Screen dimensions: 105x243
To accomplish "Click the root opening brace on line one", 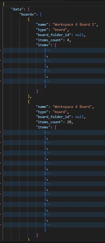I will (4, 4).
